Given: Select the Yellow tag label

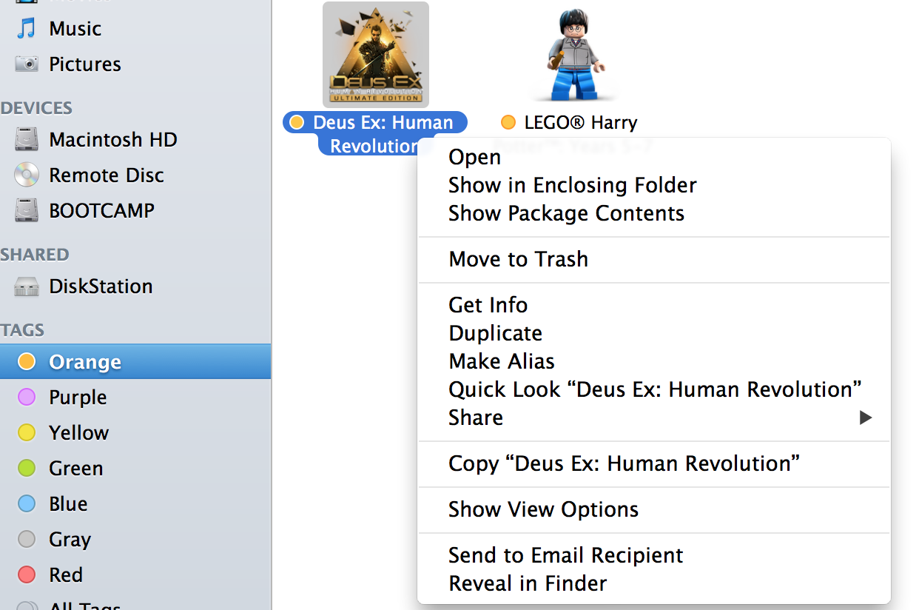Looking at the screenshot, I should 78,433.
